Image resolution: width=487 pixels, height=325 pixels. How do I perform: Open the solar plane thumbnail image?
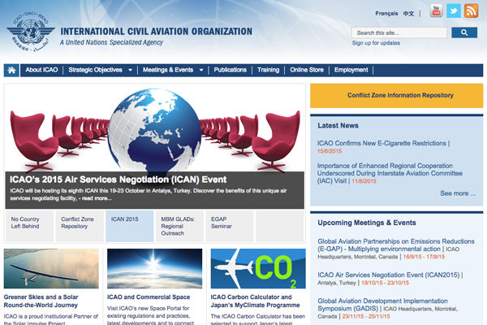click(x=51, y=268)
